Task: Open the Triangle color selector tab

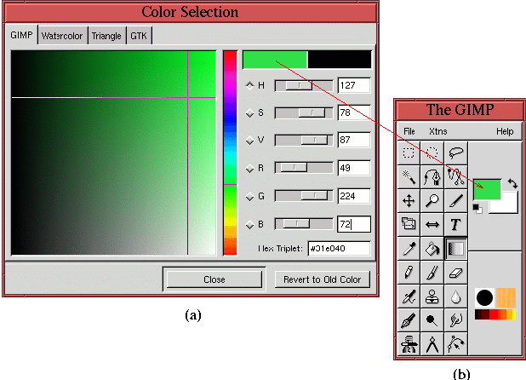Action: [106, 36]
